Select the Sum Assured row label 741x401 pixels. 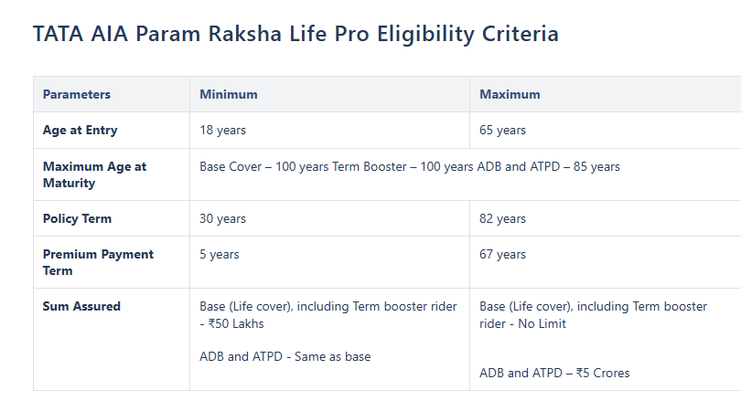click(81, 306)
